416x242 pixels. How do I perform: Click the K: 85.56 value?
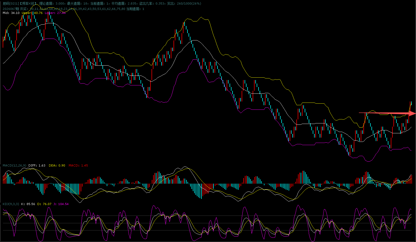click(x=28, y=204)
